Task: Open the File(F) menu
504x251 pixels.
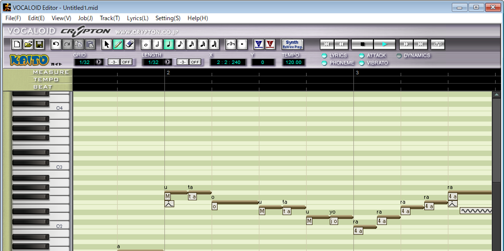Action: click(x=13, y=18)
